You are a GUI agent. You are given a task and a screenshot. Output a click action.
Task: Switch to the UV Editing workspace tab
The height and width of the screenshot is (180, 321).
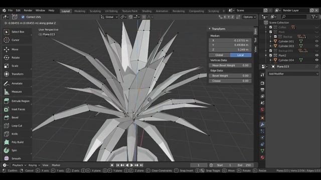[111, 11]
